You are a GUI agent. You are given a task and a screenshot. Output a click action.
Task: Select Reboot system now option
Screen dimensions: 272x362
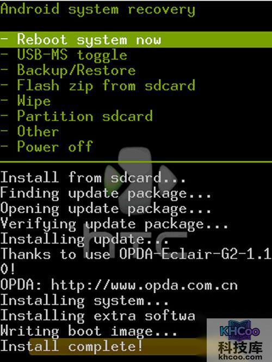pyautogui.click(x=136, y=39)
